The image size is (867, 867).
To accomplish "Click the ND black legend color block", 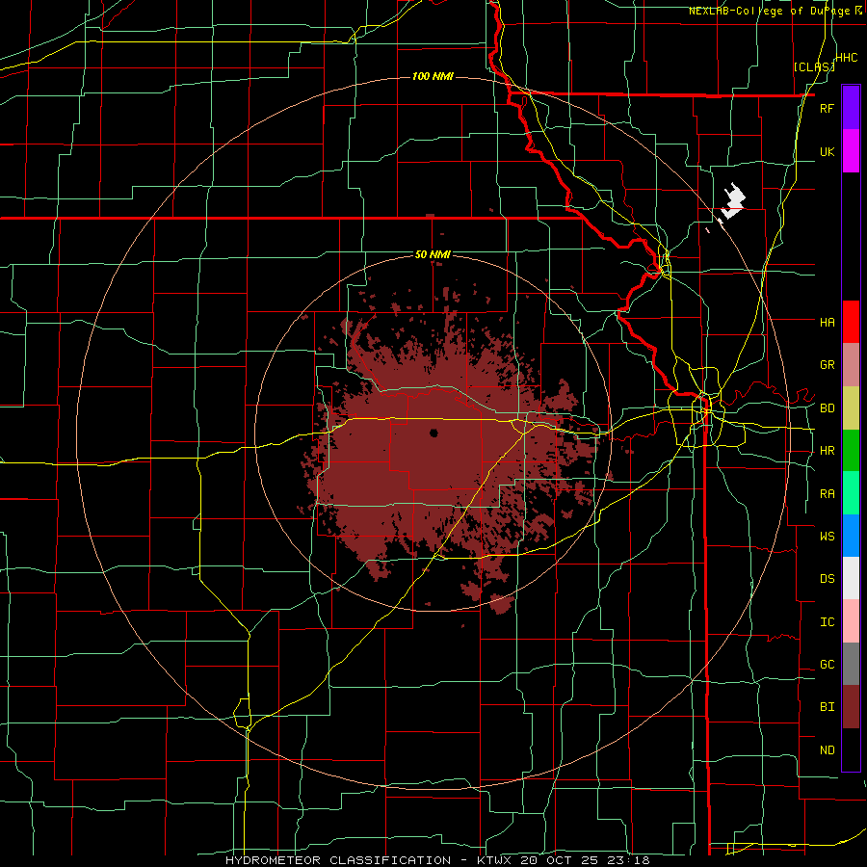I will (851, 749).
